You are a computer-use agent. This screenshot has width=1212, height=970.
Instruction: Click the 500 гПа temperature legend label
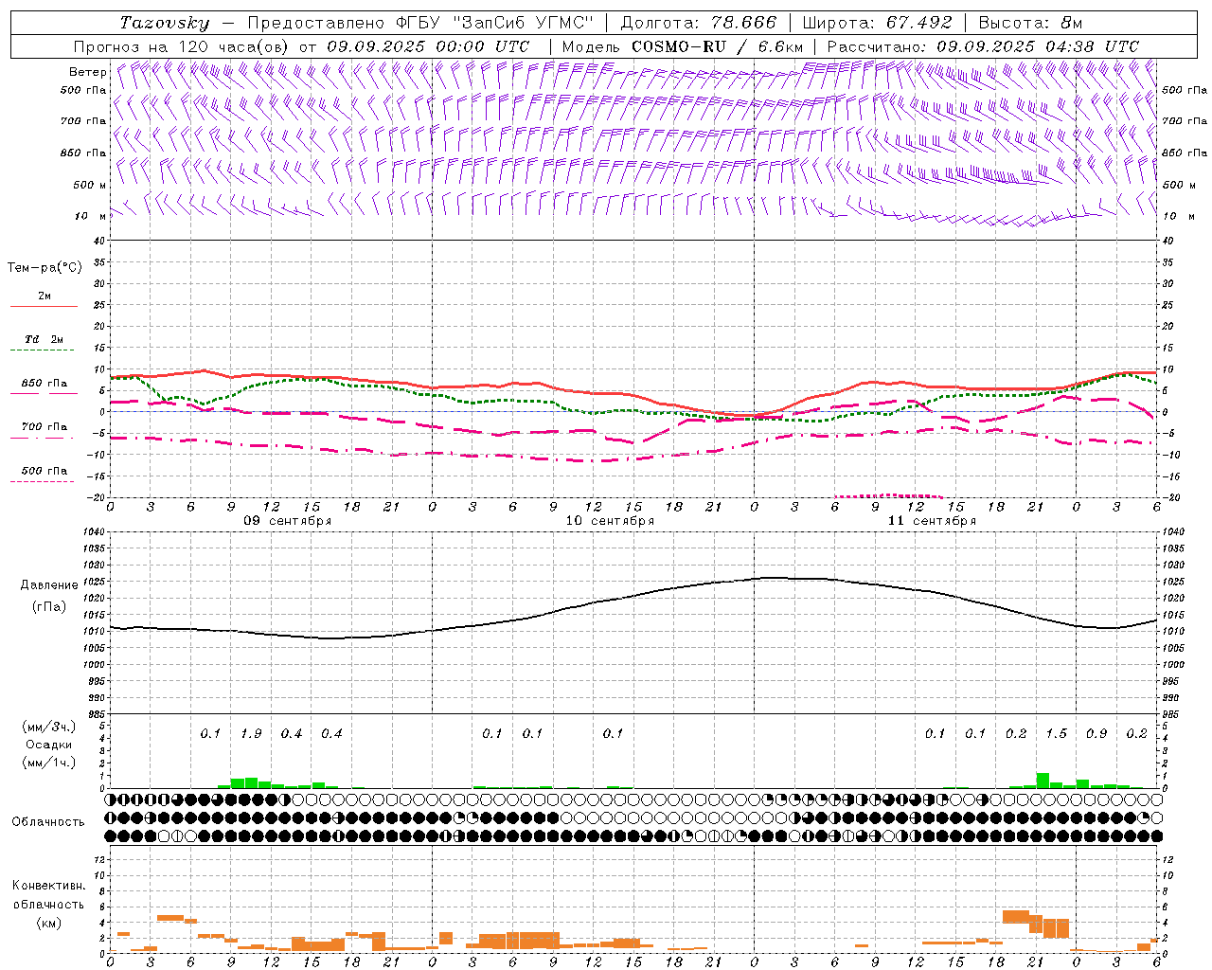45,471
